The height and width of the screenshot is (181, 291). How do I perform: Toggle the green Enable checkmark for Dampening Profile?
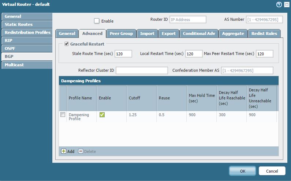click(x=102, y=115)
